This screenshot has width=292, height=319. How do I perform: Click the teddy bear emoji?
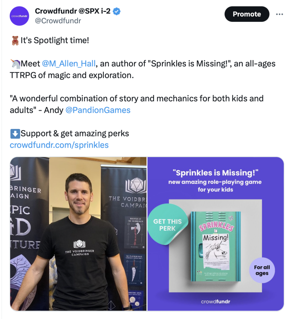(15, 40)
